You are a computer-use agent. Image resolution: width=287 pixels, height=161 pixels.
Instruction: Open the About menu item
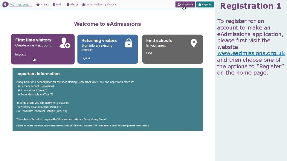tap(72, 4)
